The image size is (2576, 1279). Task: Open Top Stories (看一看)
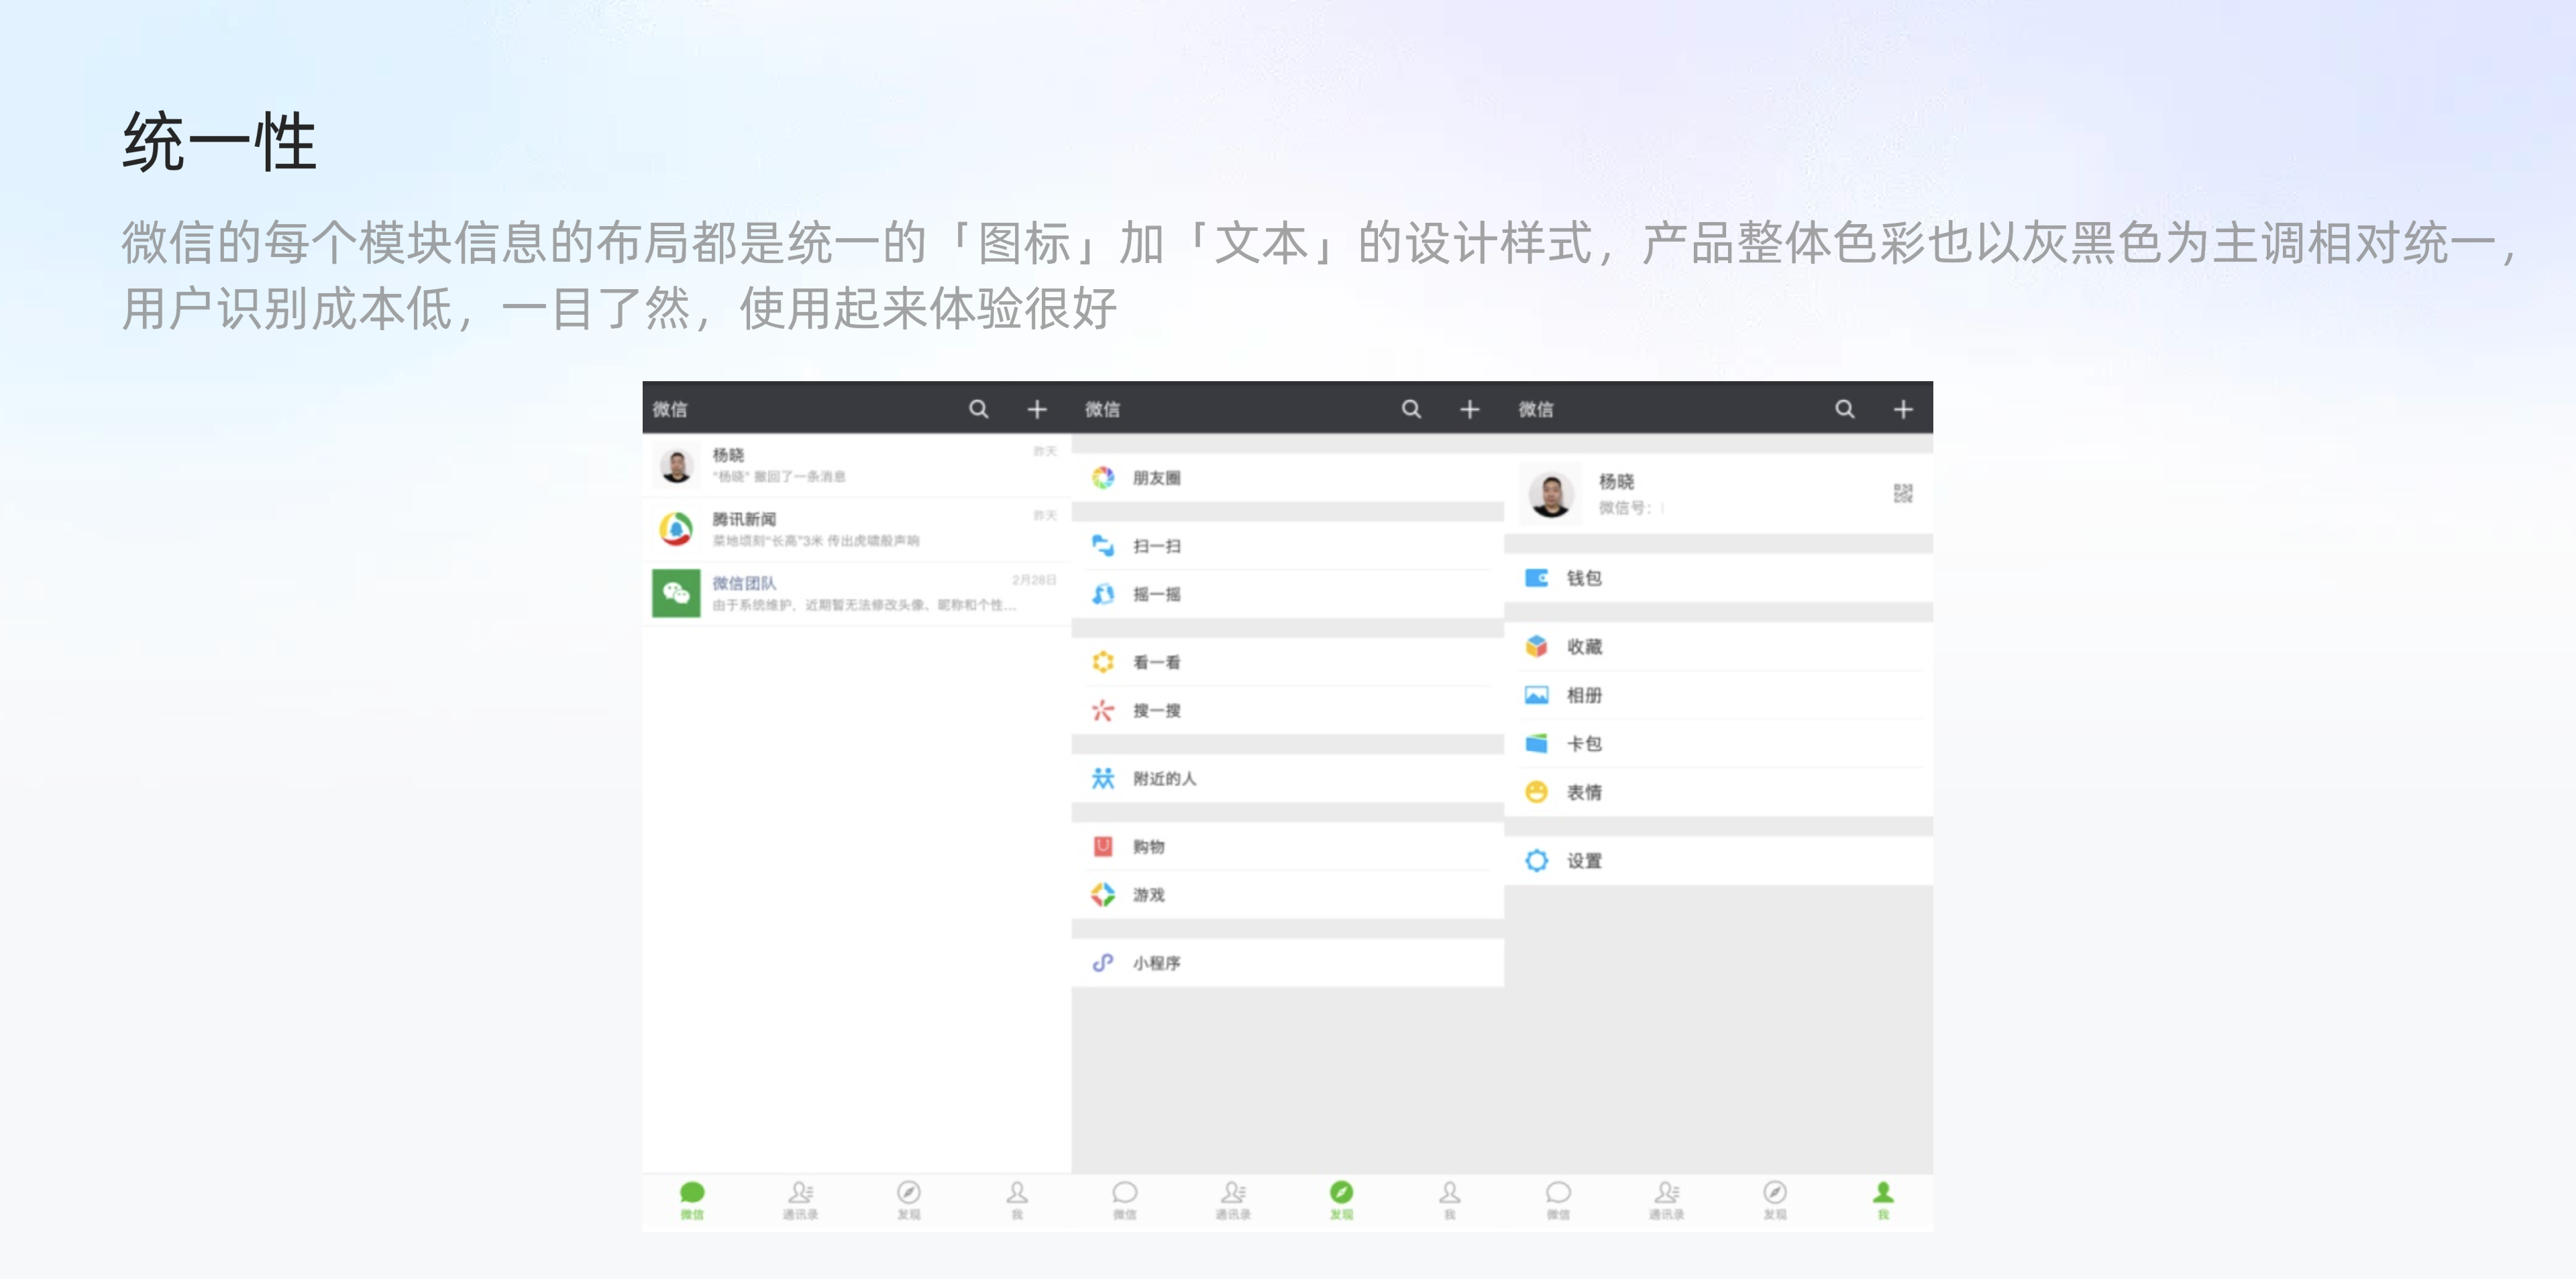click(1156, 662)
